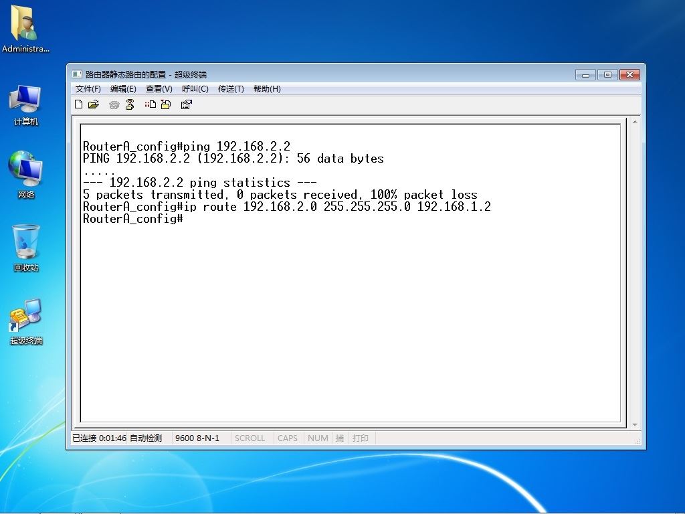Open the 传送(T) menu

pos(231,89)
